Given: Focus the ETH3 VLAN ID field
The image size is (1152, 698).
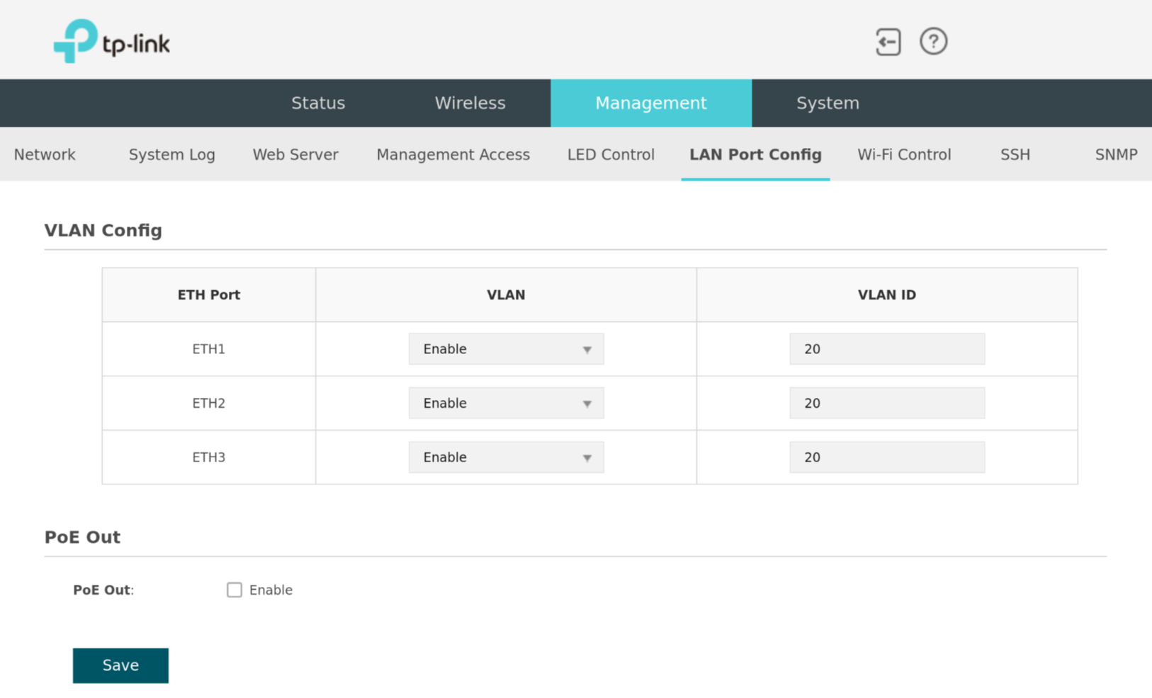Looking at the screenshot, I should pyautogui.click(x=886, y=457).
